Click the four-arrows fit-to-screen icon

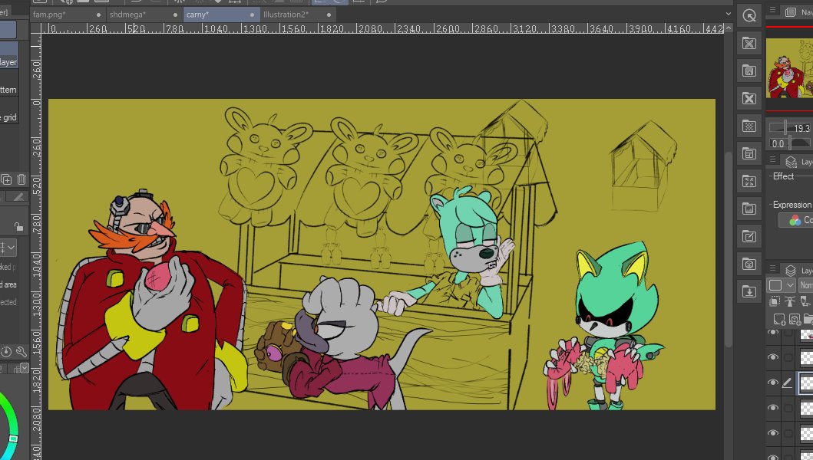(x=749, y=181)
